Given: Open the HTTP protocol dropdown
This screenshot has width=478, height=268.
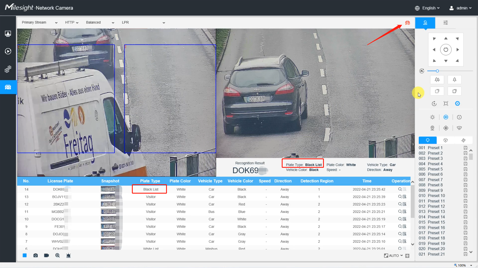Looking at the screenshot, I should 72,22.
